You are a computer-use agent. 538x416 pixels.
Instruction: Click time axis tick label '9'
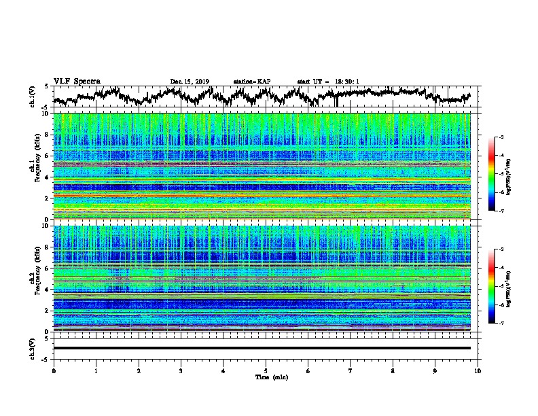(435, 371)
